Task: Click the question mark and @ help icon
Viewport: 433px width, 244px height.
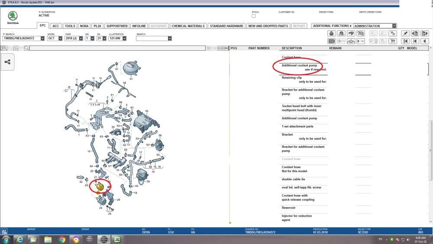Action: pos(360,33)
